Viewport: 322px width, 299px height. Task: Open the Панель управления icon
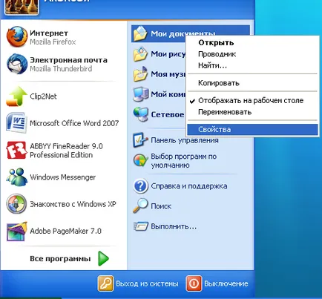click(x=140, y=140)
